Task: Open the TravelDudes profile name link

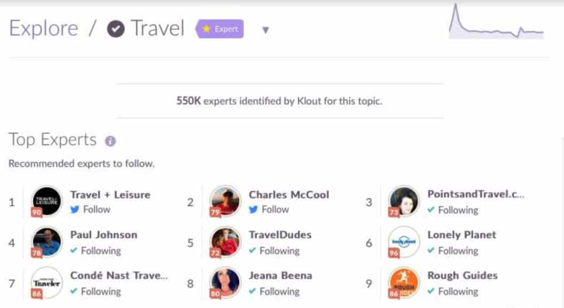Action: click(280, 235)
